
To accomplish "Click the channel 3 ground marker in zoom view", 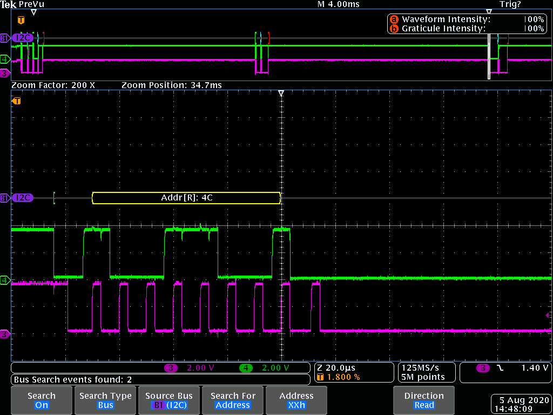I will click(4, 334).
